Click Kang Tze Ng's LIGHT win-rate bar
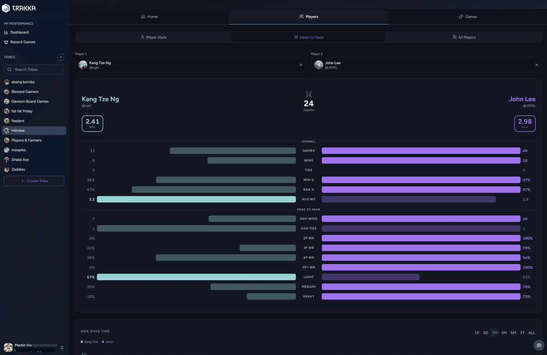Screen dimensions: 547x355 [196, 277]
